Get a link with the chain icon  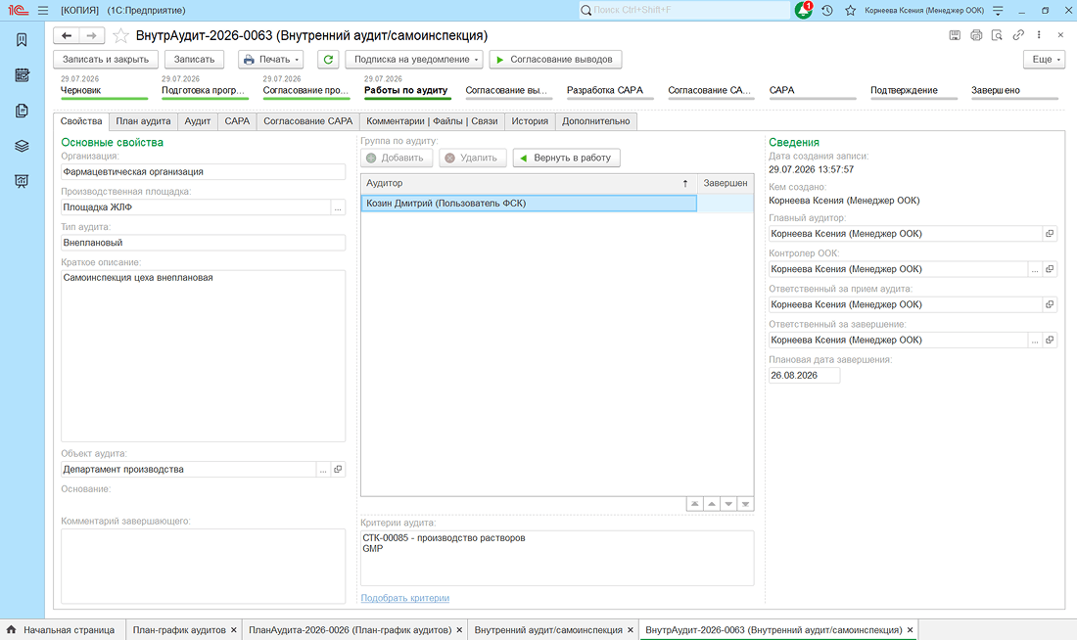(x=1018, y=35)
